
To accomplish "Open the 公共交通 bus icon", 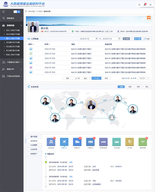I will (x=117, y=142).
